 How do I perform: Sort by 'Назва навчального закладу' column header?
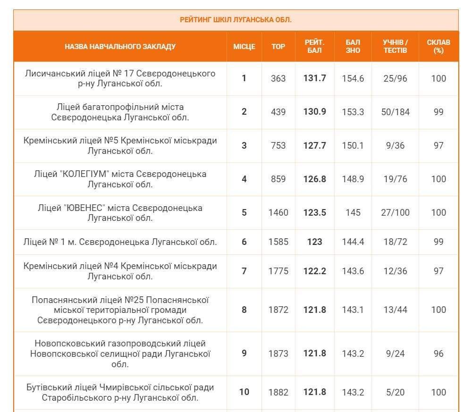click(x=120, y=46)
